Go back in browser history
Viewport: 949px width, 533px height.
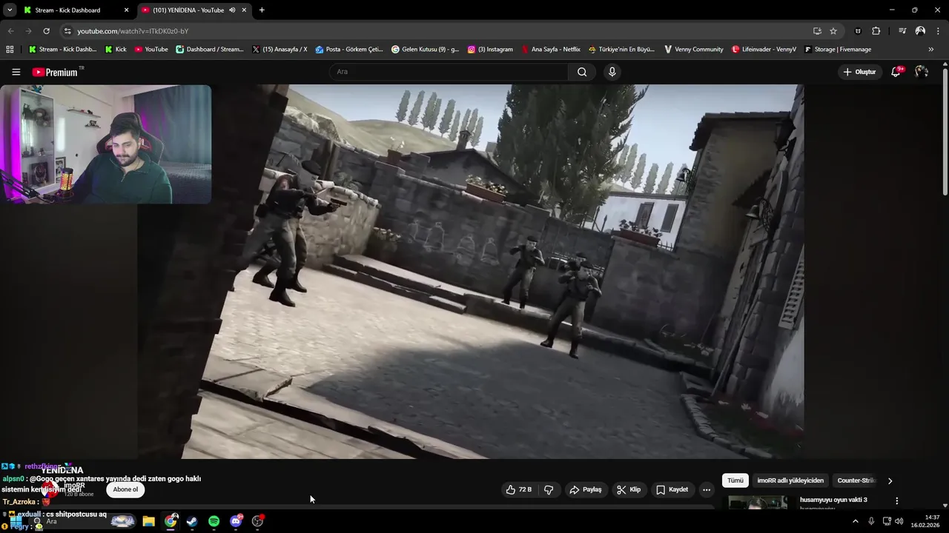[x=10, y=31]
